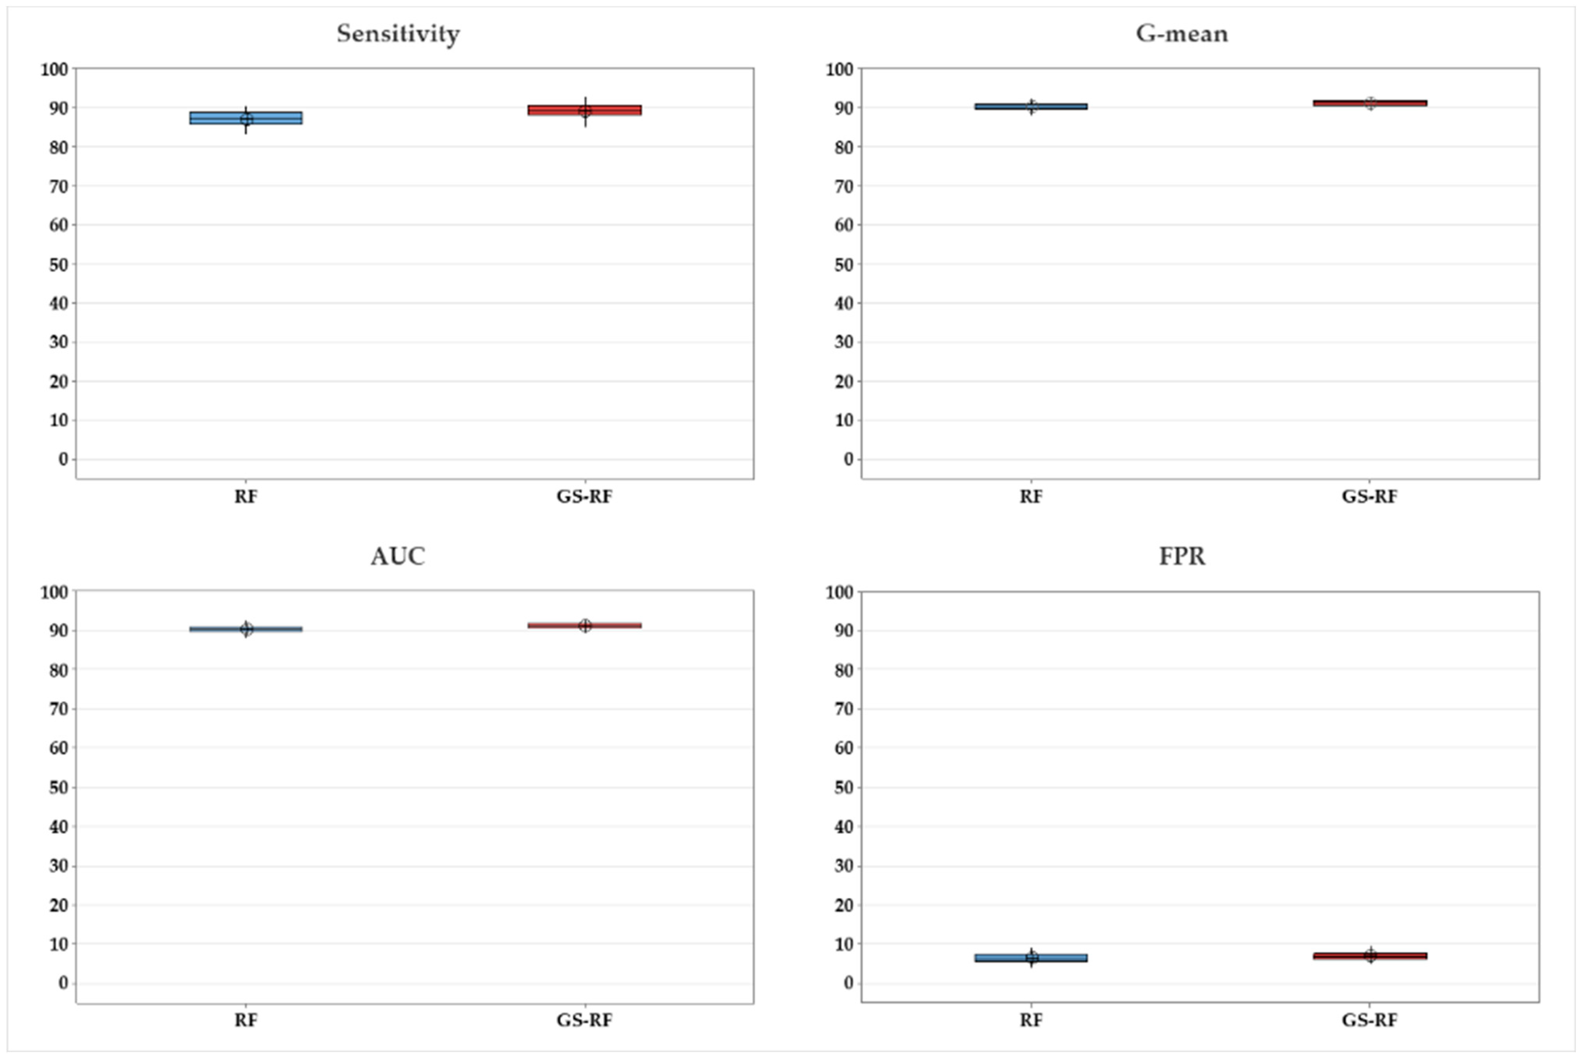The width and height of the screenshot is (1583, 1061).
Task: Click the GS-RF axis label under FPR chart
Action: click(x=1369, y=1020)
